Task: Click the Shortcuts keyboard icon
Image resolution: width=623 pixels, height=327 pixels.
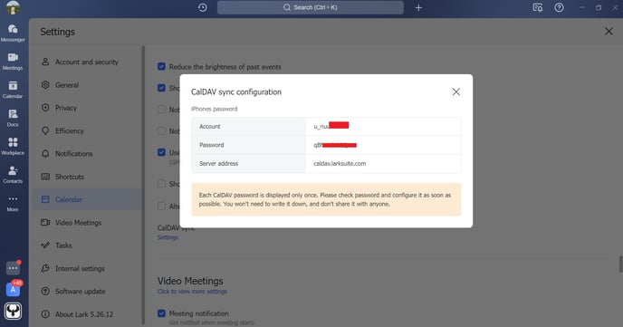Action: pos(45,177)
